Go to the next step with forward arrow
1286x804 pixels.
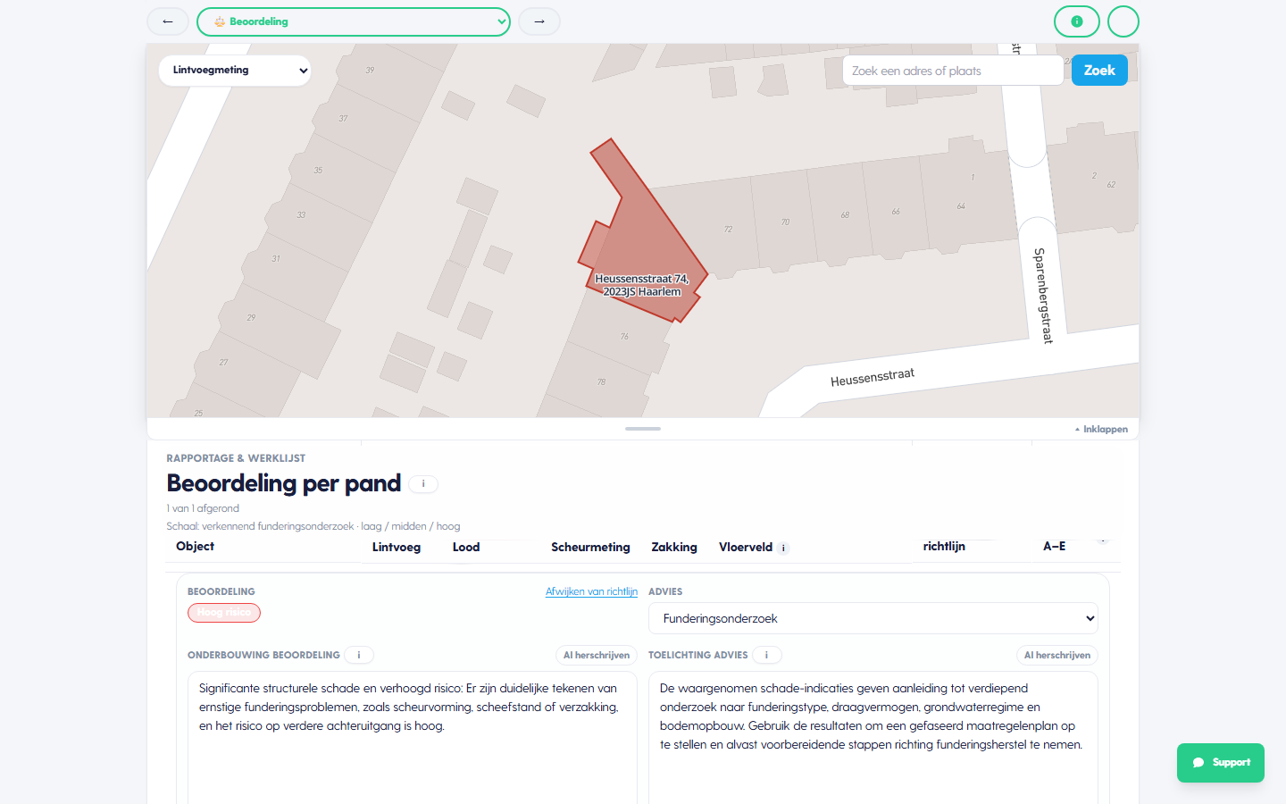(x=539, y=21)
